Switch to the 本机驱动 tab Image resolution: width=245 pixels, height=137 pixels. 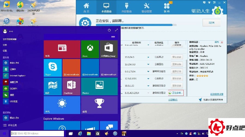(x=106, y=8)
